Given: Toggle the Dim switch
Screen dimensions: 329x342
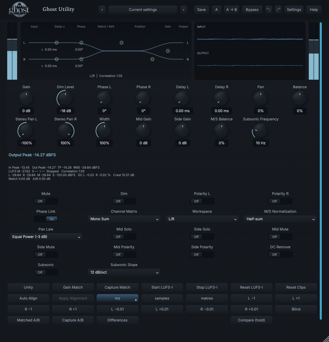Looking at the screenshot, I should pos(124,201).
